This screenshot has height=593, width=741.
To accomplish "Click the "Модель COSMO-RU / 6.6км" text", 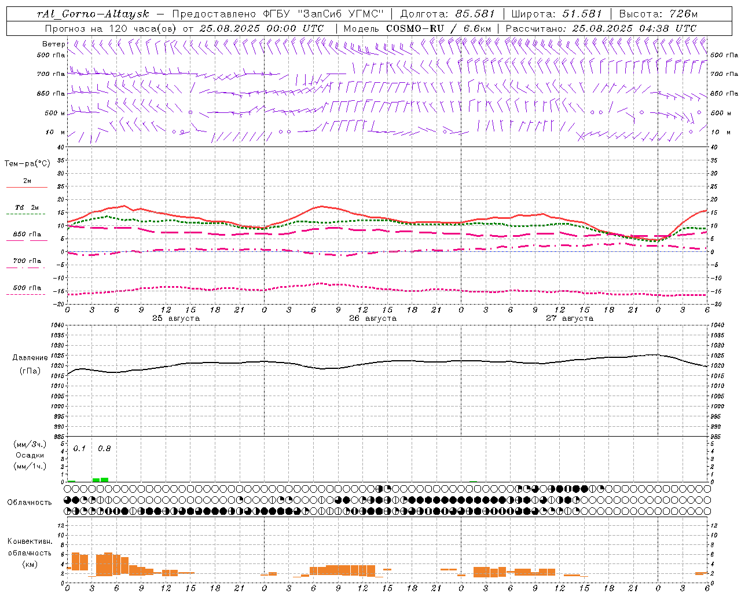I will 417,28.
